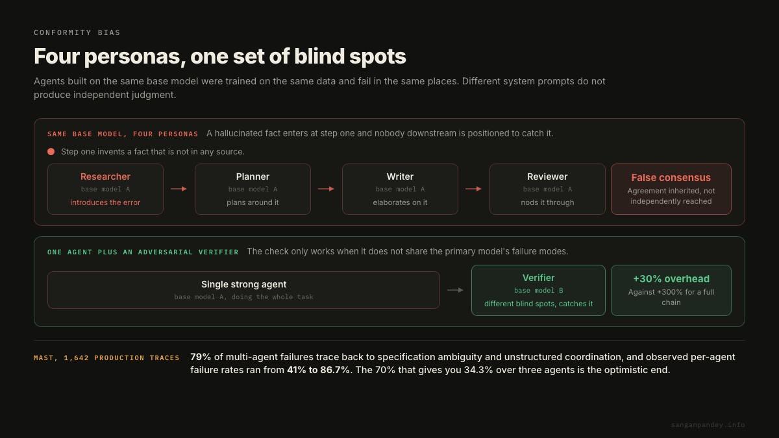This screenshot has width=779, height=438.
Task: Click the MAST, 1,642 production traces label
Action: (106, 358)
